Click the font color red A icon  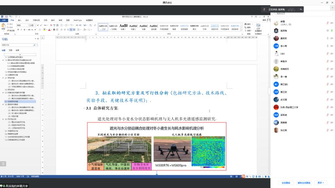49,30
